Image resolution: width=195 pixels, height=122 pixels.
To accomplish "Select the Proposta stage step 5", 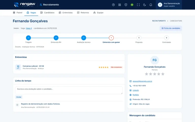I will click(139, 38).
